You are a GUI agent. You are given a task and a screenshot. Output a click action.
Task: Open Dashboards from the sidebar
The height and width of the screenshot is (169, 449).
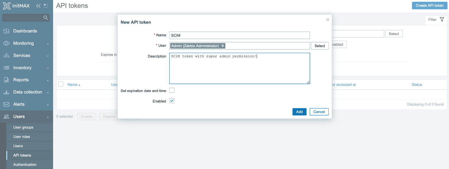(x=25, y=31)
